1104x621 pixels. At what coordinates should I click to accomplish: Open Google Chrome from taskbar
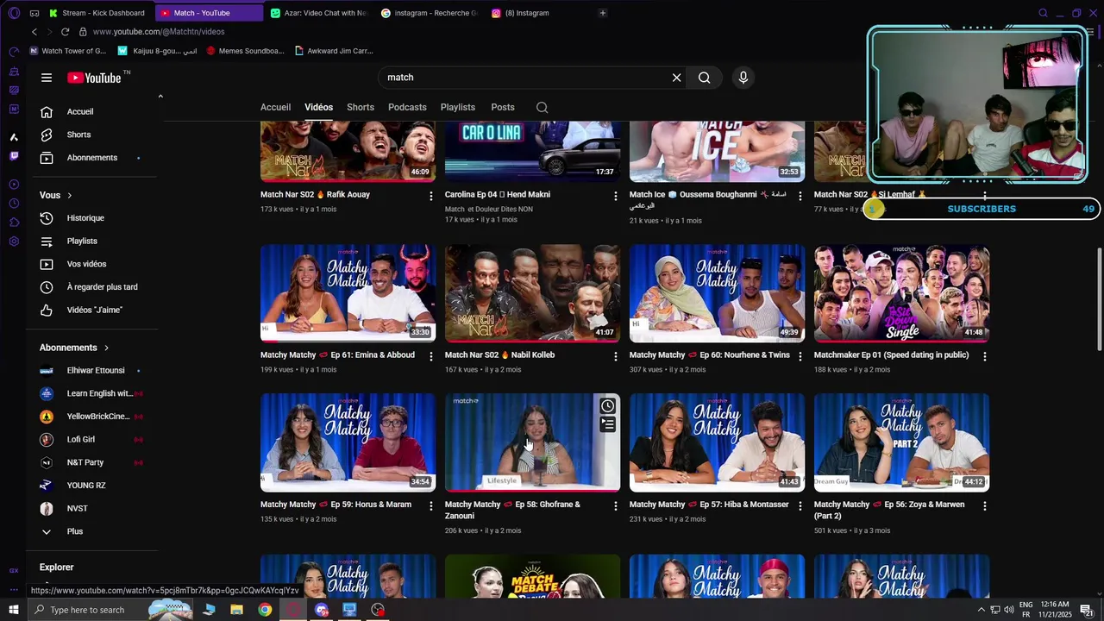[265, 610]
